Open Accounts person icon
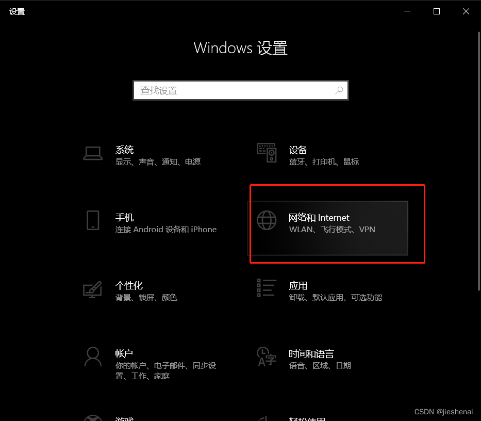The height and width of the screenshot is (421, 481). coord(93,357)
